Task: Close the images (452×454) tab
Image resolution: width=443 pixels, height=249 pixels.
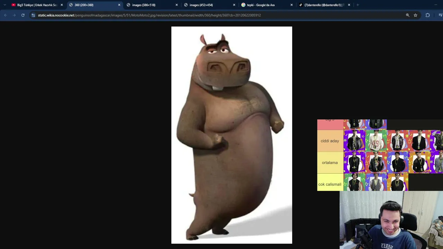Action: pos(234,5)
